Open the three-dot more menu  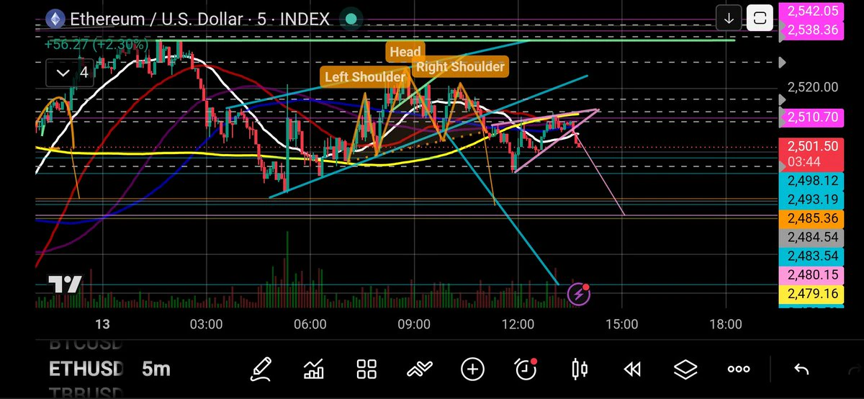pos(739,369)
